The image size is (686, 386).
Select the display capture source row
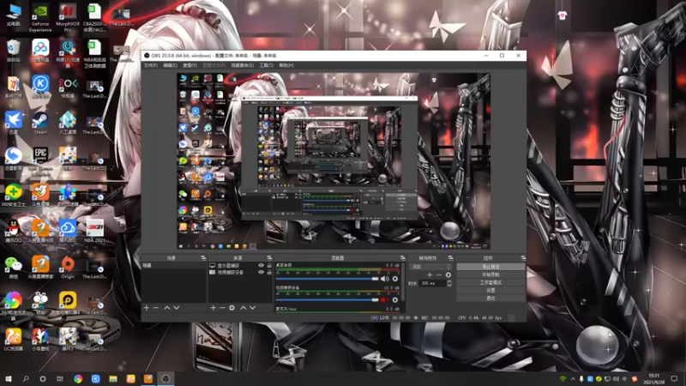coord(240,266)
